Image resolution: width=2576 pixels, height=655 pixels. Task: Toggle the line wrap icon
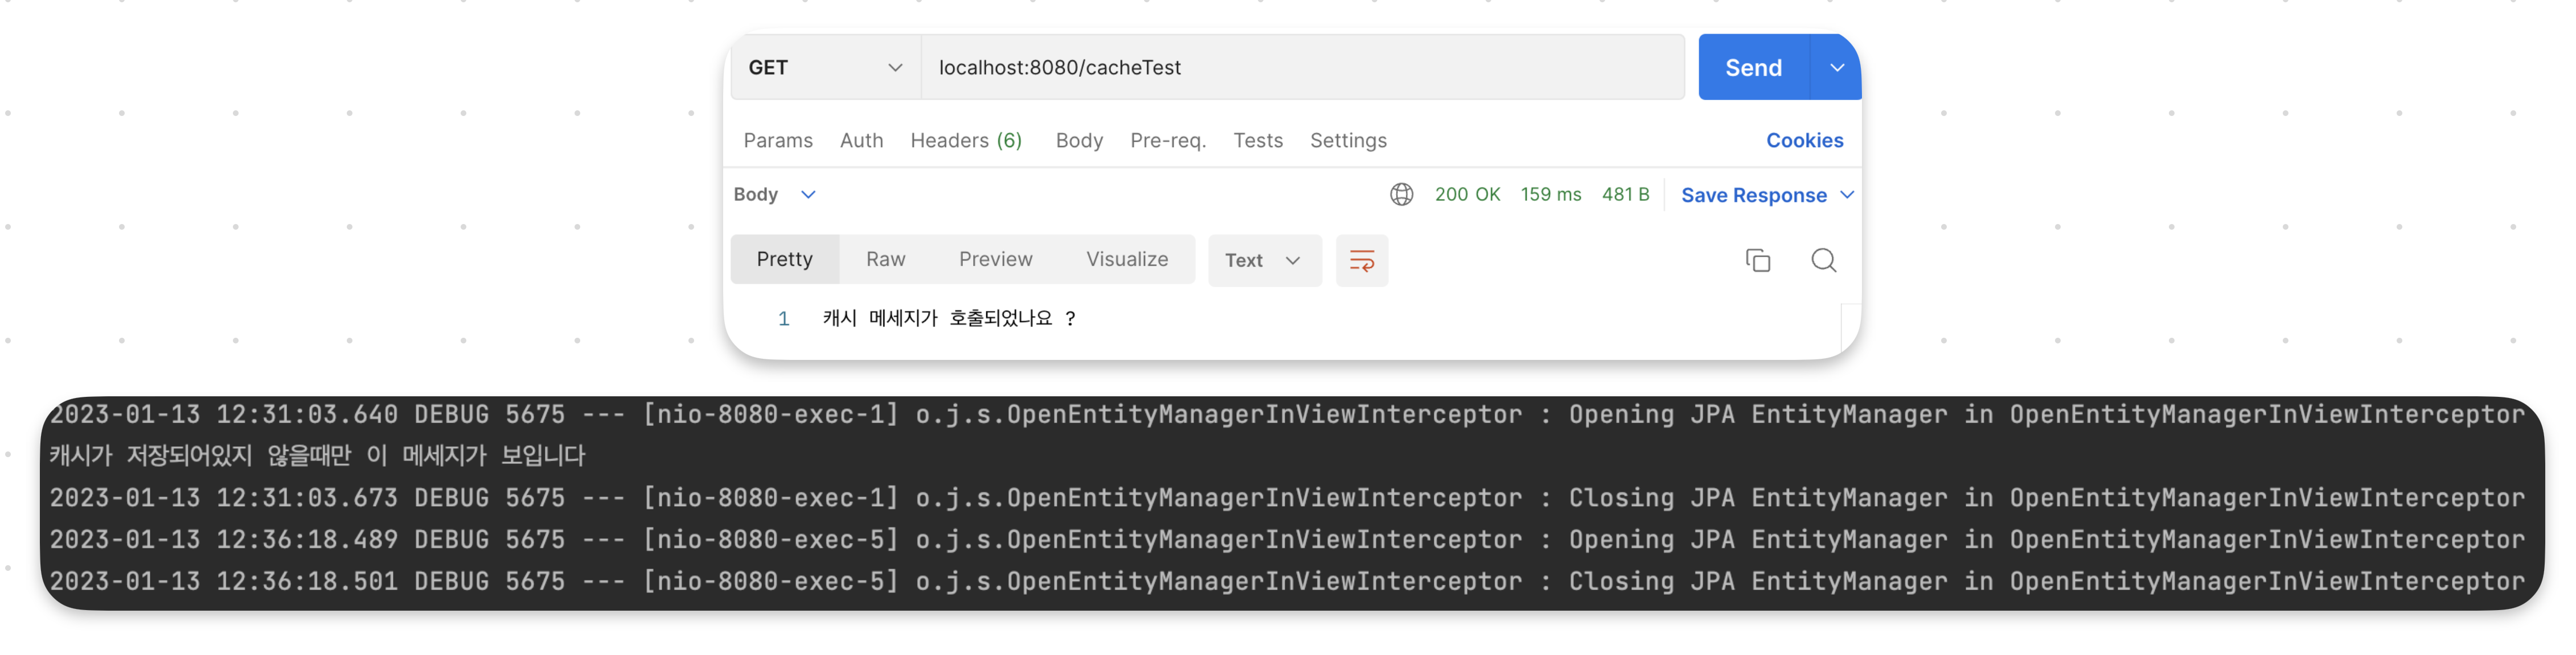click(x=1361, y=260)
